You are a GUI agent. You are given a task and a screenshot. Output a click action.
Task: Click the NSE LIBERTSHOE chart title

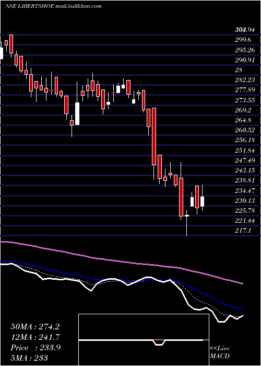pos(29,6)
